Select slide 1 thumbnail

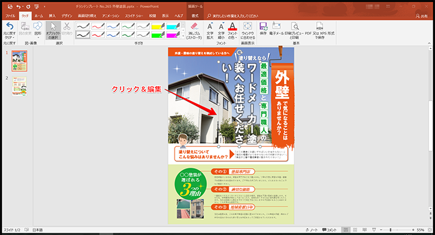tap(19, 61)
